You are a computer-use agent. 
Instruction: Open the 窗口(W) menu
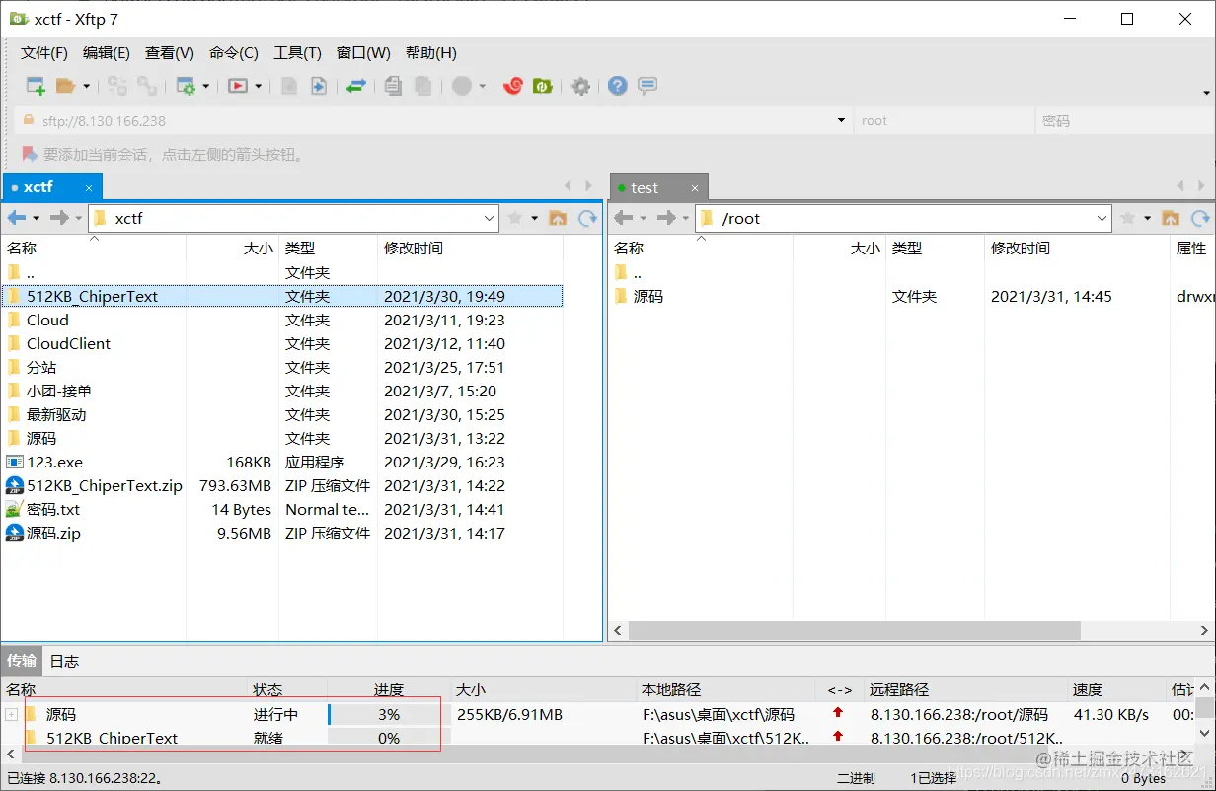pos(363,53)
